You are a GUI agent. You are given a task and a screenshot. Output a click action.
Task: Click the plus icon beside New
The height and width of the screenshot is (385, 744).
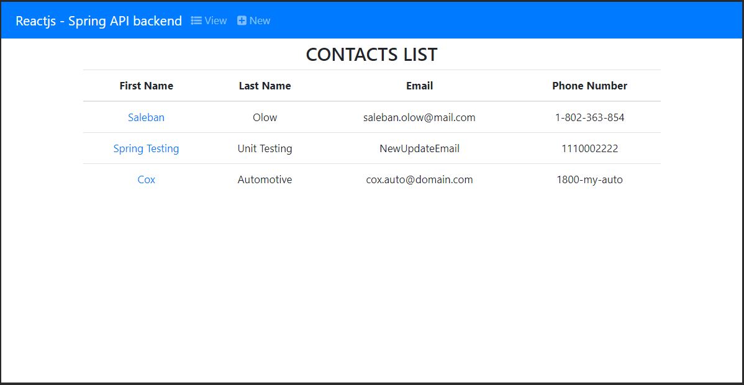point(242,20)
